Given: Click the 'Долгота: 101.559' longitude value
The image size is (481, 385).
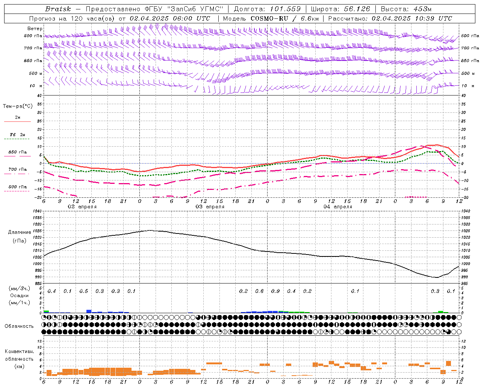Looking at the screenshot, I should [267, 9].
